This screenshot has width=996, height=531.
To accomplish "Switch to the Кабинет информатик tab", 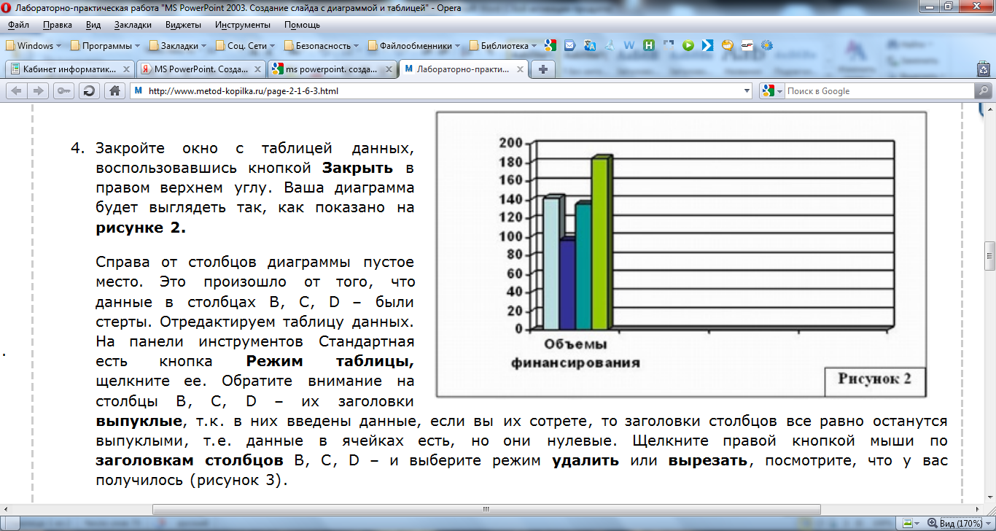I will point(69,69).
